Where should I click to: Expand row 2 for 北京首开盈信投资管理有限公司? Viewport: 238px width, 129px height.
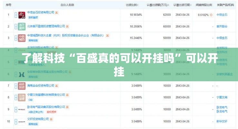coord(16,26)
